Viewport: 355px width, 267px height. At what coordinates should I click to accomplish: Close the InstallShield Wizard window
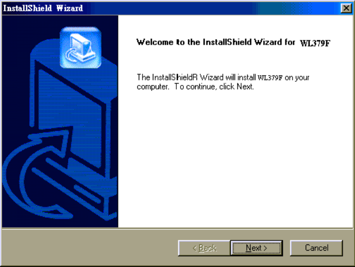point(346,8)
